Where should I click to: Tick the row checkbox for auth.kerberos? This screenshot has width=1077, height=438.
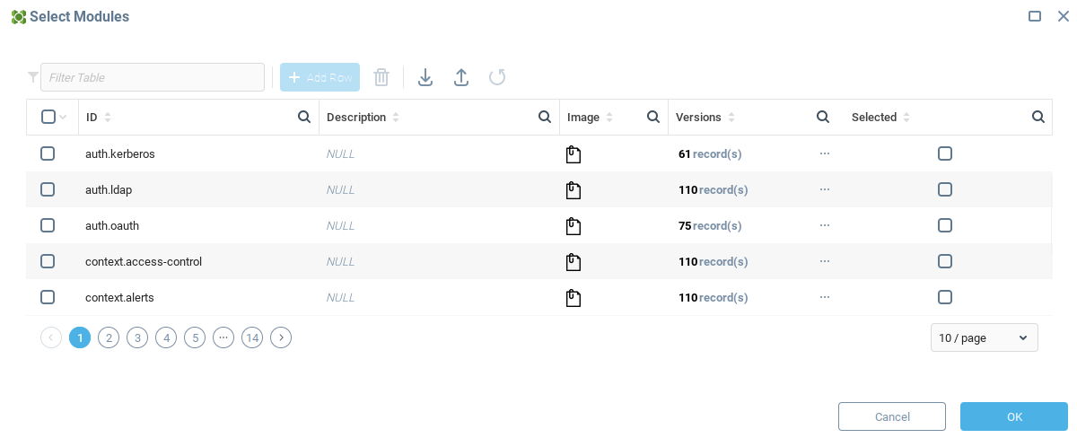point(48,153)
